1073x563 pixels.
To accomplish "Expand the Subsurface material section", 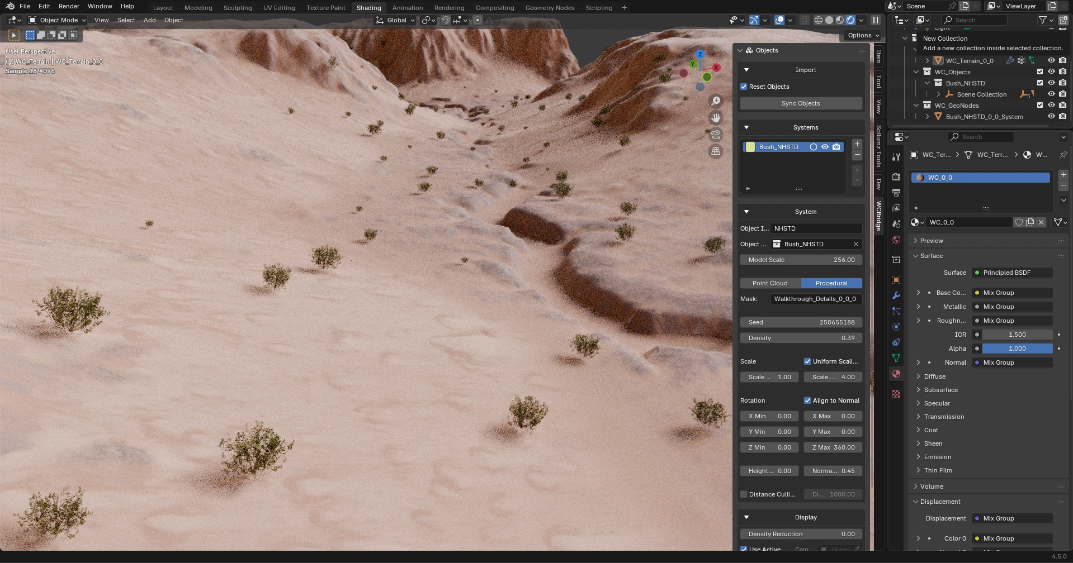I will [x=940, y=390].
